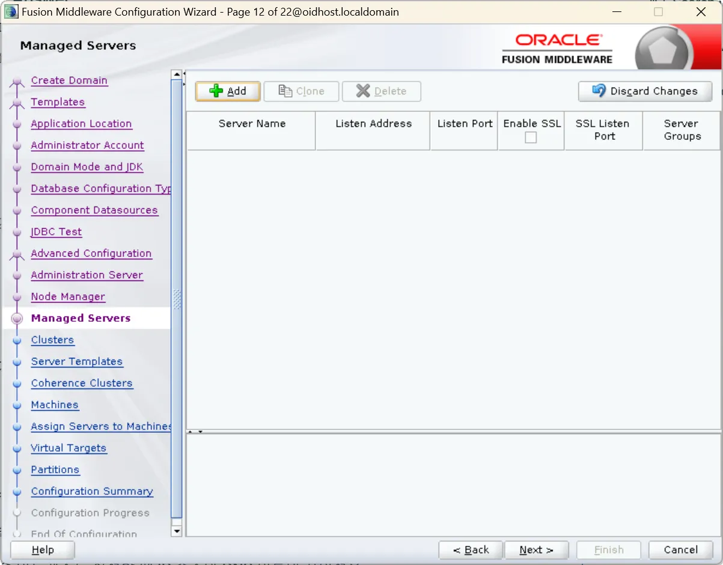Click the Delete button
The image size is (723, 565).
[381, 91]
